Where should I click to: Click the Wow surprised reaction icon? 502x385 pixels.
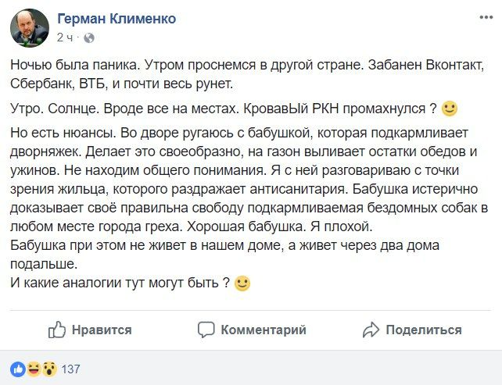pyautogui.click(x=49, y=369)
